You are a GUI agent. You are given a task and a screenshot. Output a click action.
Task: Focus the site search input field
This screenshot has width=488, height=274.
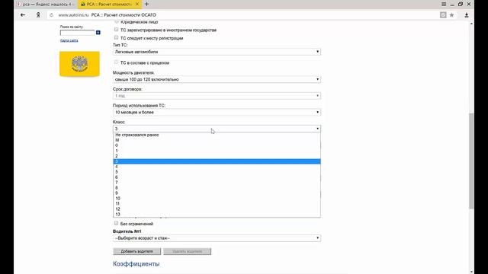78,32
